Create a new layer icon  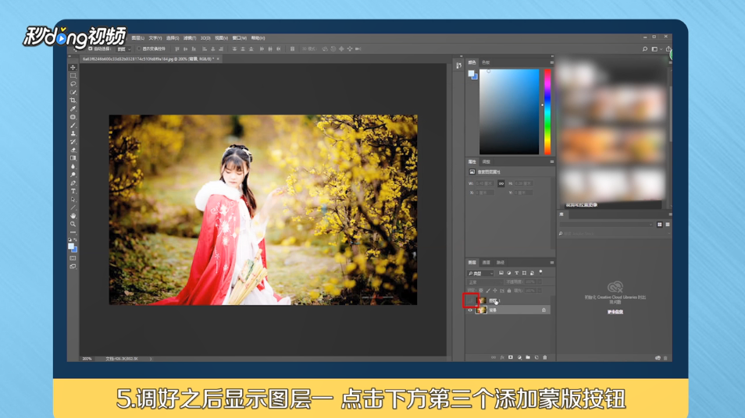(536, 357)
